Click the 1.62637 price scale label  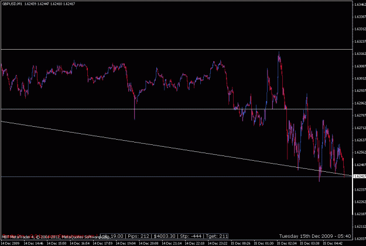(x=360, y=140)
